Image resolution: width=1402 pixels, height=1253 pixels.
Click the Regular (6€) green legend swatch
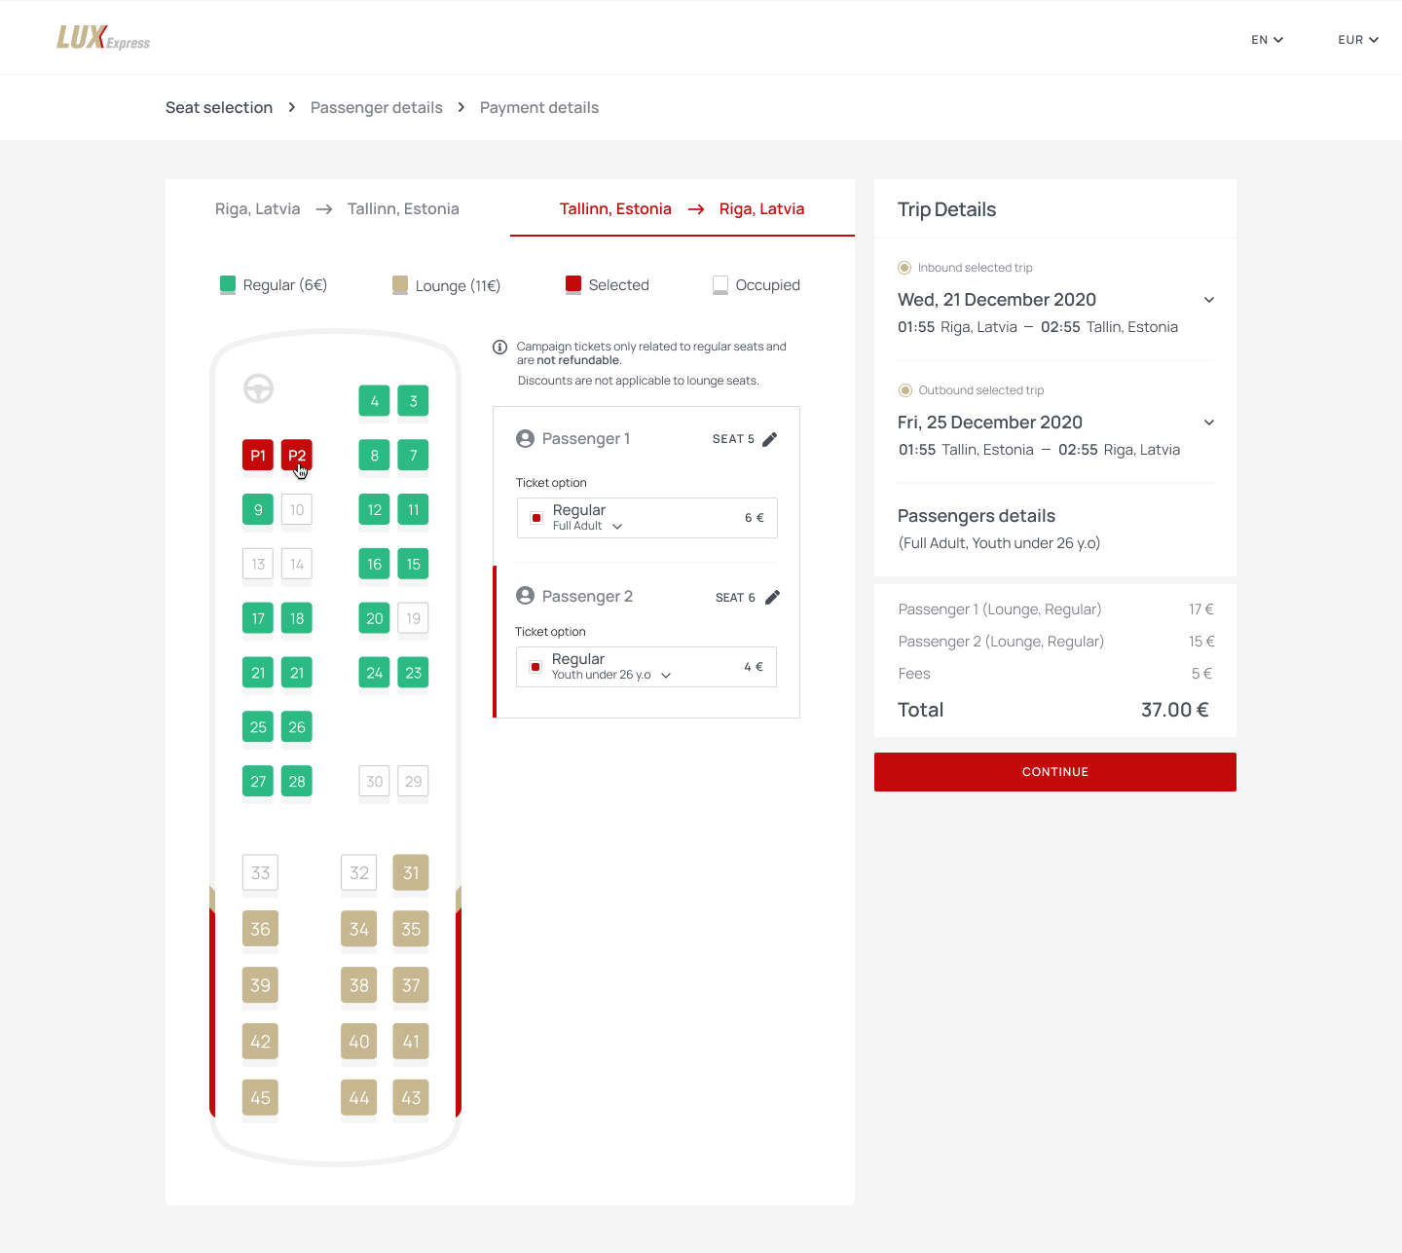click(x=228, y=285)
